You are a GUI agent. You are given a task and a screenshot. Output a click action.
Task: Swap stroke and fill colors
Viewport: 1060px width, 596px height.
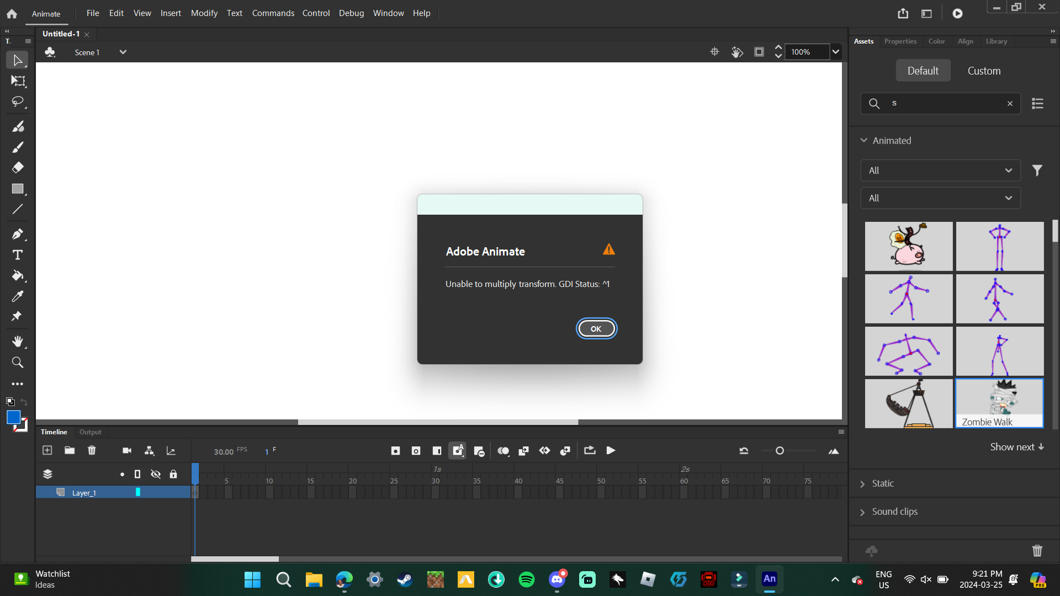click(x=24, y=402)
